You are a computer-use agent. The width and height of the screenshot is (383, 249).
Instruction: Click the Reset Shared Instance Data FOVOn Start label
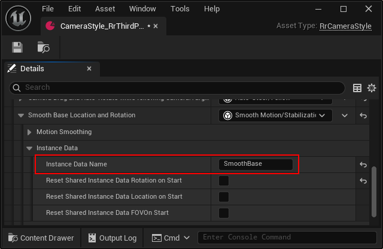pyautogui.click(x=107, y=213)
